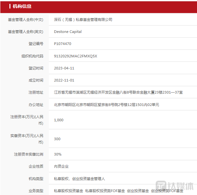
Task: Click the 登记时间 label
Action: (36, 68)
